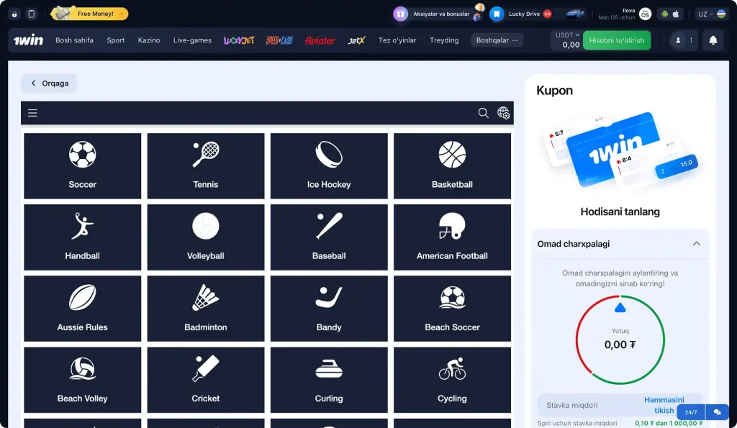Open the Beach Volley sport tile

[82, 380]
